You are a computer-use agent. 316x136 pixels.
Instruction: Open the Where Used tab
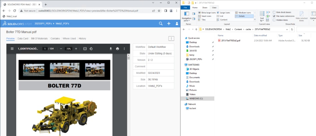pyautogui.click(x=69, y=39)
